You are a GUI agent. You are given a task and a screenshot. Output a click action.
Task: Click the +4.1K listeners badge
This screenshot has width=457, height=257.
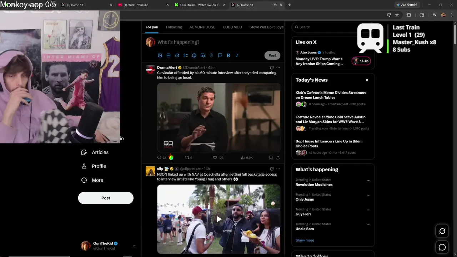click(x=361, y=61)
